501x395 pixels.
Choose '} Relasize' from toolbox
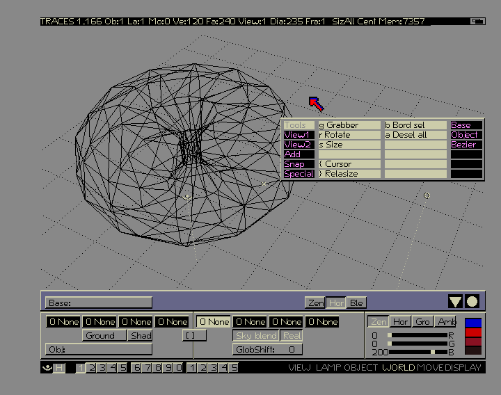point(349,174)
